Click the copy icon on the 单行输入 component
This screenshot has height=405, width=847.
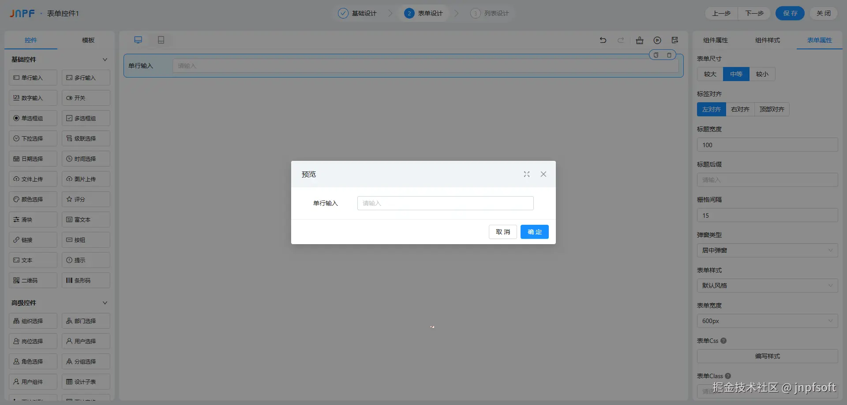656,55
